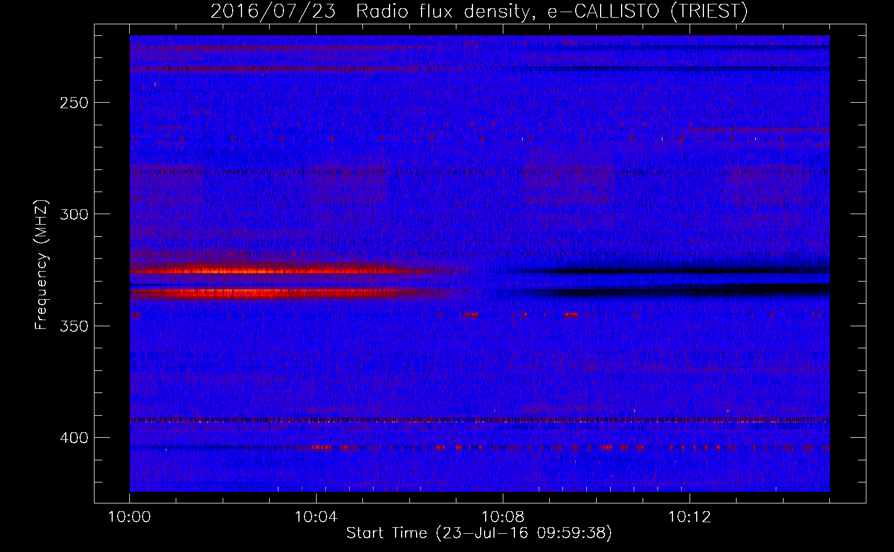894x552 pixels.
Task: Click the 10:08 time tick label
Action: pos(503,517)
